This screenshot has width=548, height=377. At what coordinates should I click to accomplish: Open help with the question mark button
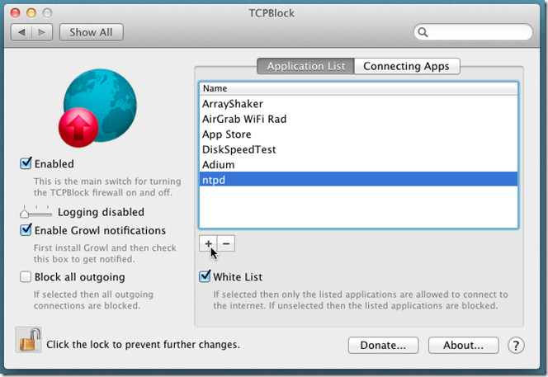pos(516,345)
